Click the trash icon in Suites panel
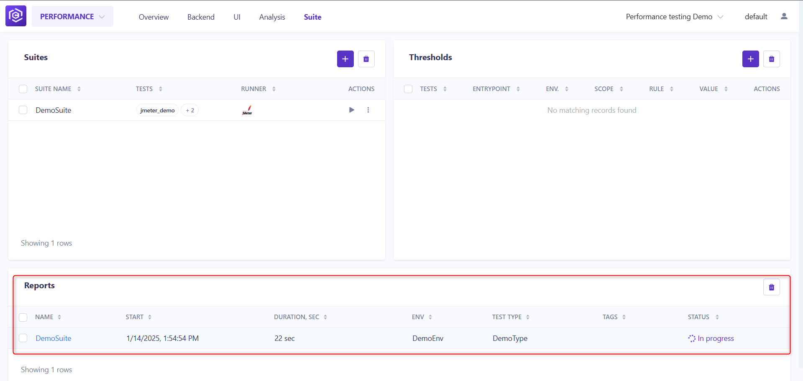The width and height of the screenshot is (803, 381). tap(366, 59)
